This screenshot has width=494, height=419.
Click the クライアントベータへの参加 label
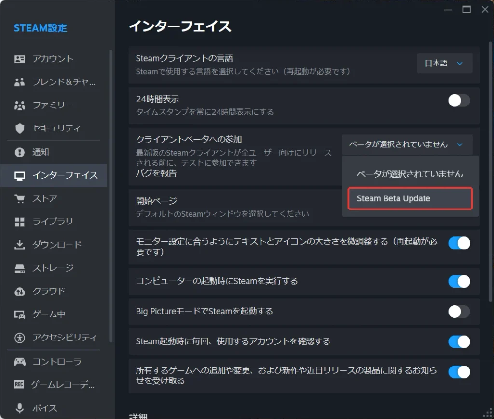pos(189,139)
